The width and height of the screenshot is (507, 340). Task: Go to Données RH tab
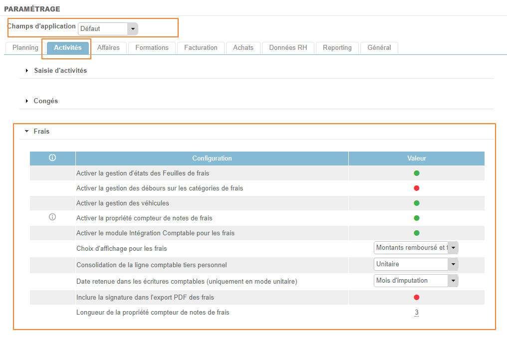[288, 48]
